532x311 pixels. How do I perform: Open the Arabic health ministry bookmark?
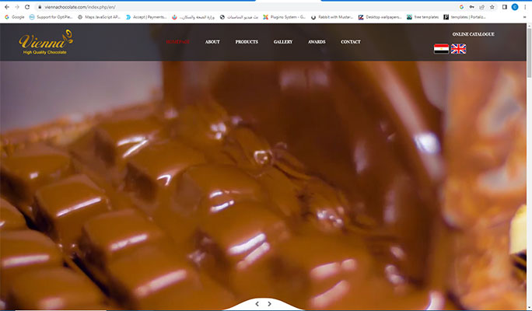(193, 17)
